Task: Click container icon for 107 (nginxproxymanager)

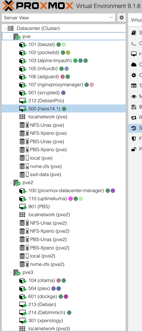Action: tap(23, 85)
